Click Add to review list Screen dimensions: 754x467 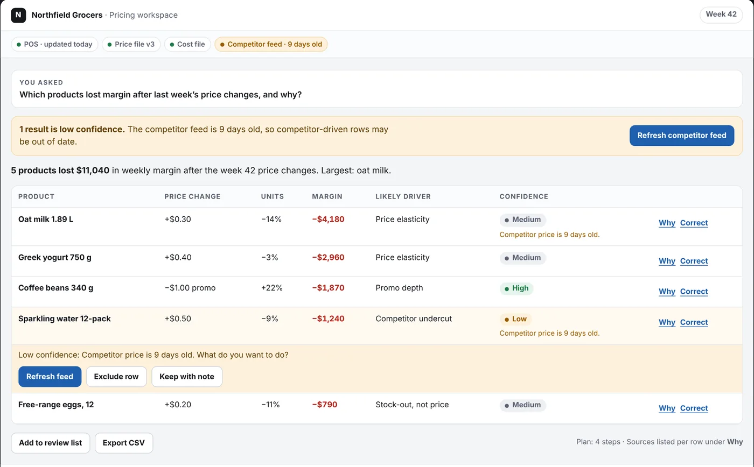pyautogui.click(x=50, y=443)
